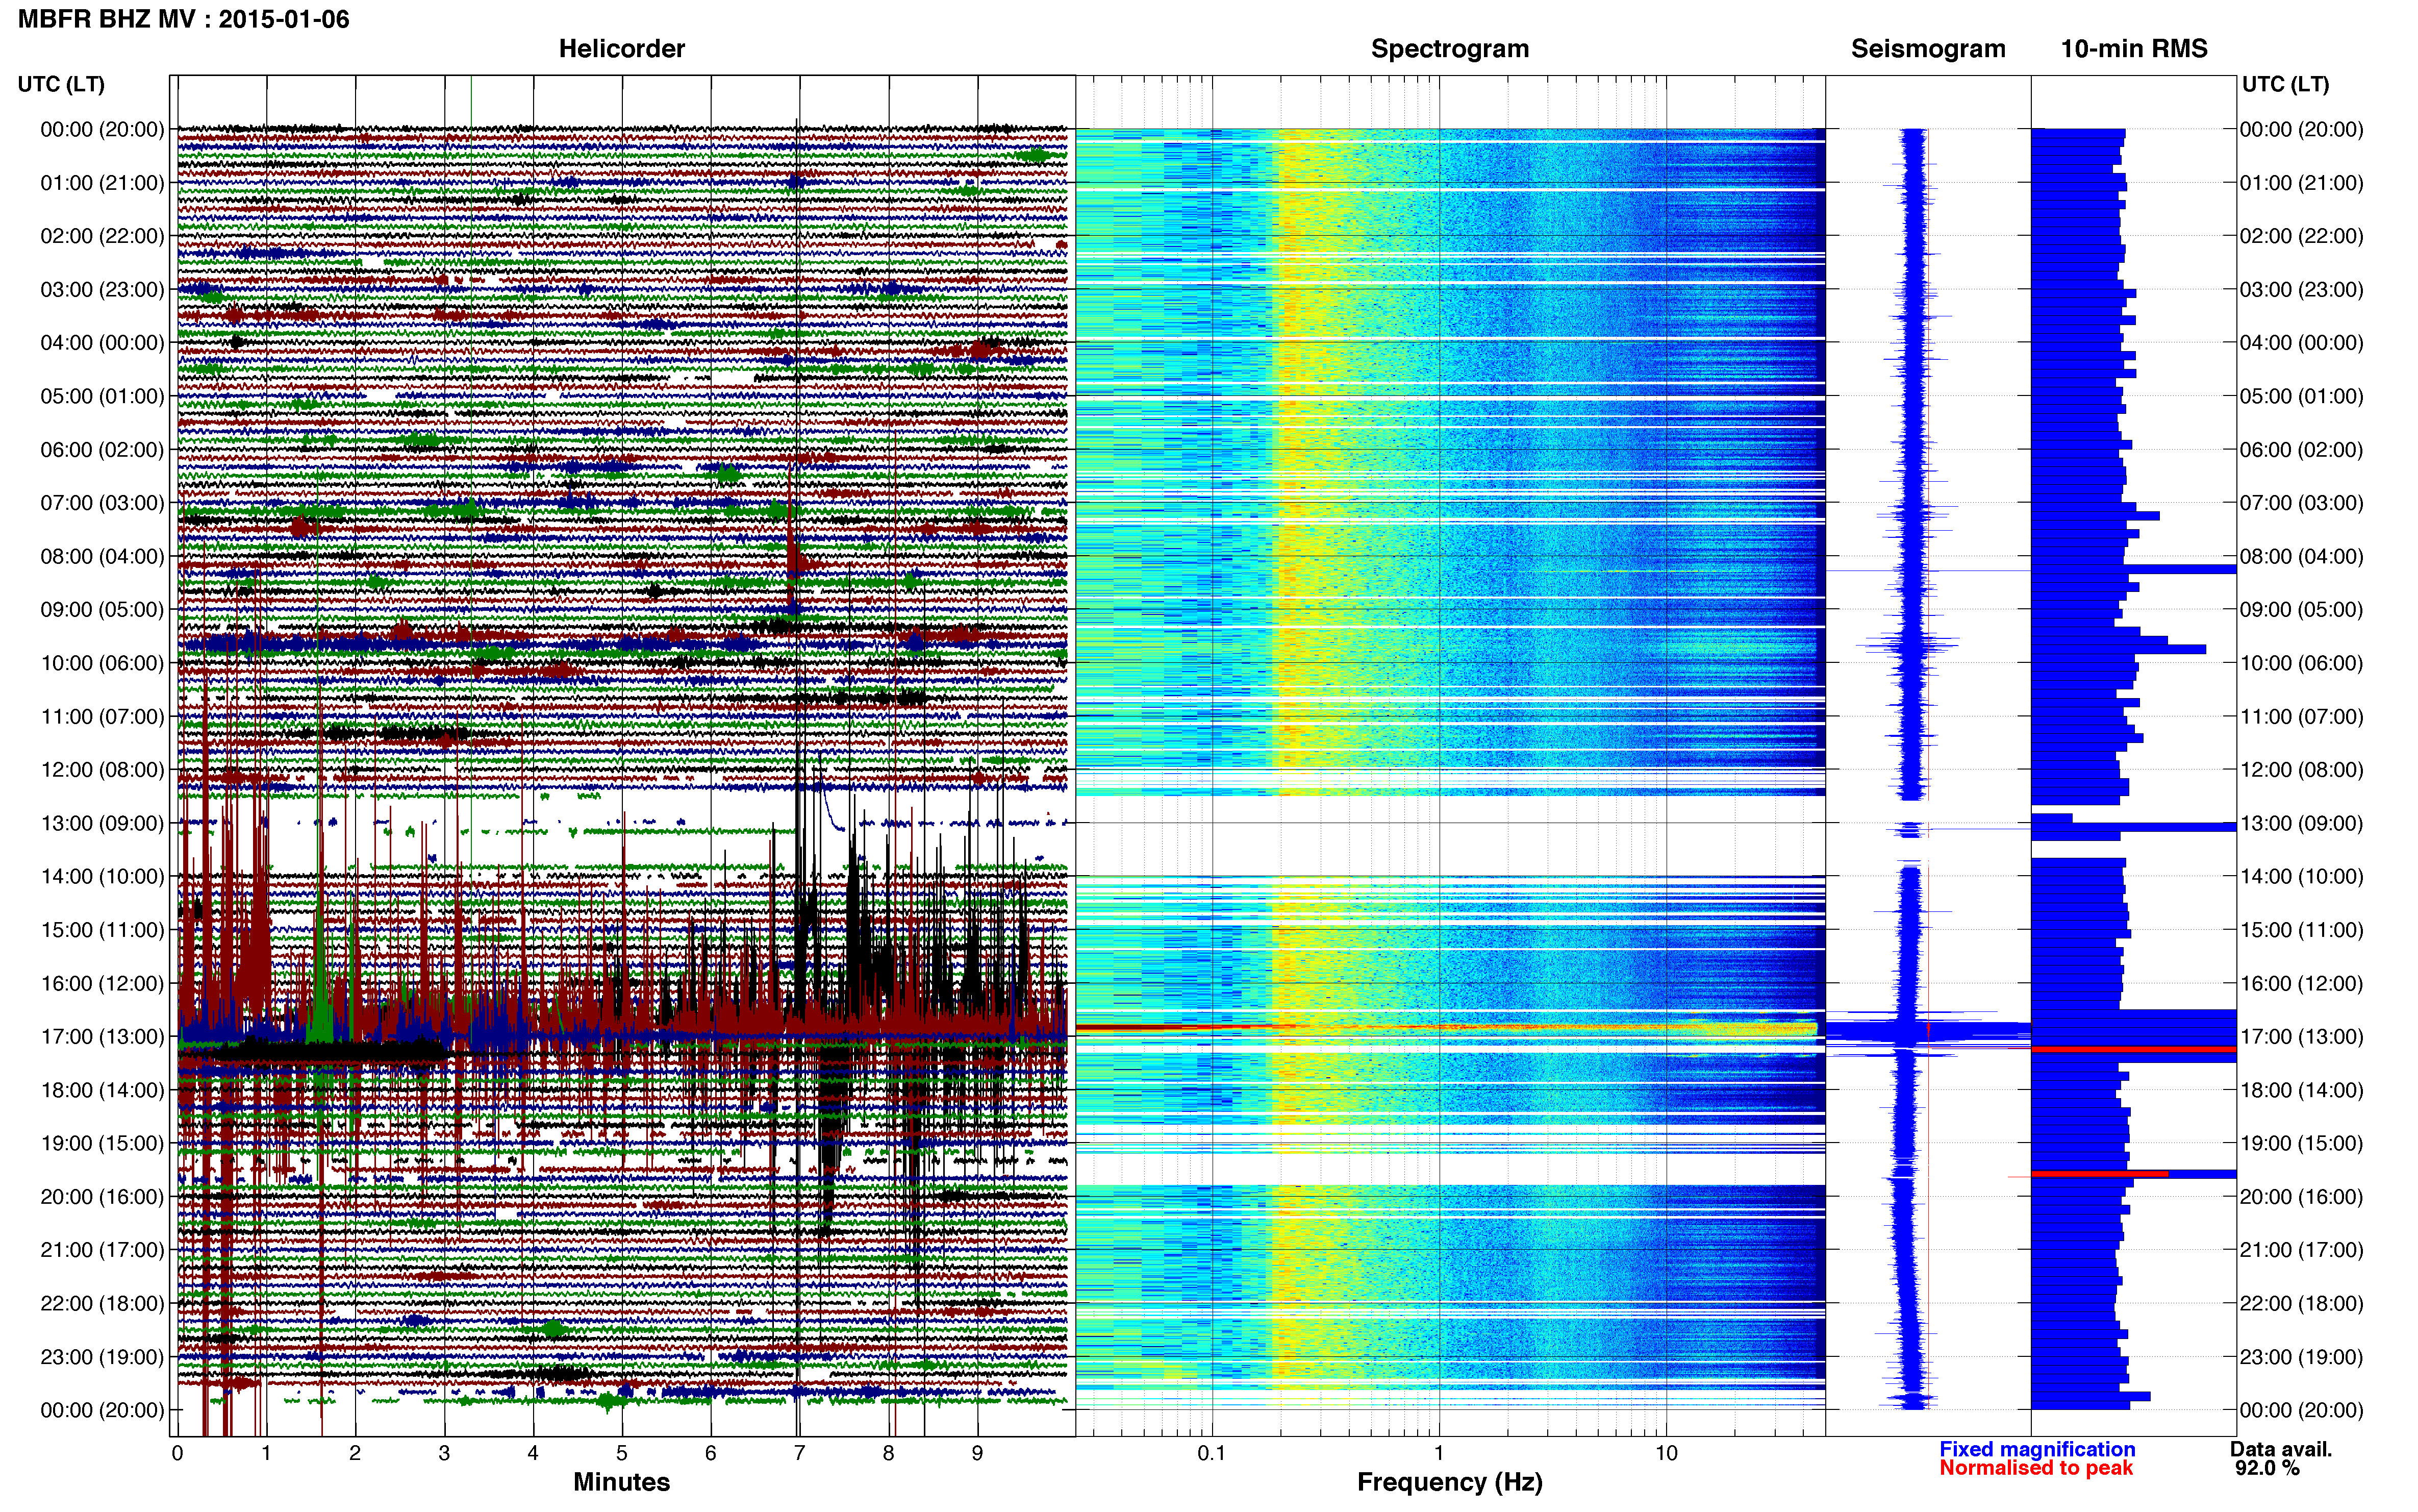
Task: Select the '5' tick on the Minutes axis
Action: 622,1453
